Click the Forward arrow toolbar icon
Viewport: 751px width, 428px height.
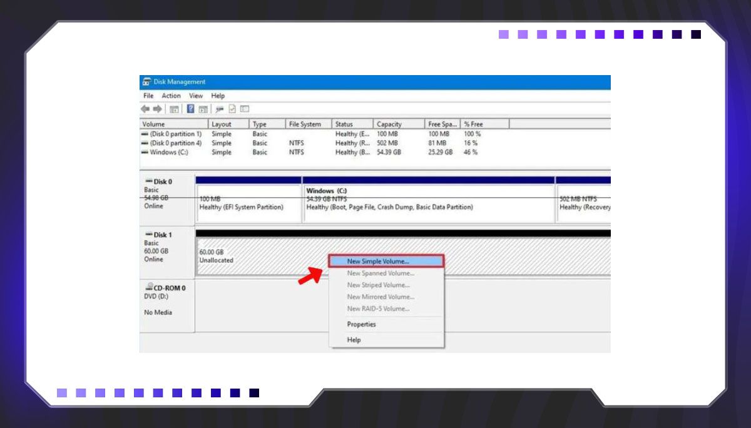point(156,109)
